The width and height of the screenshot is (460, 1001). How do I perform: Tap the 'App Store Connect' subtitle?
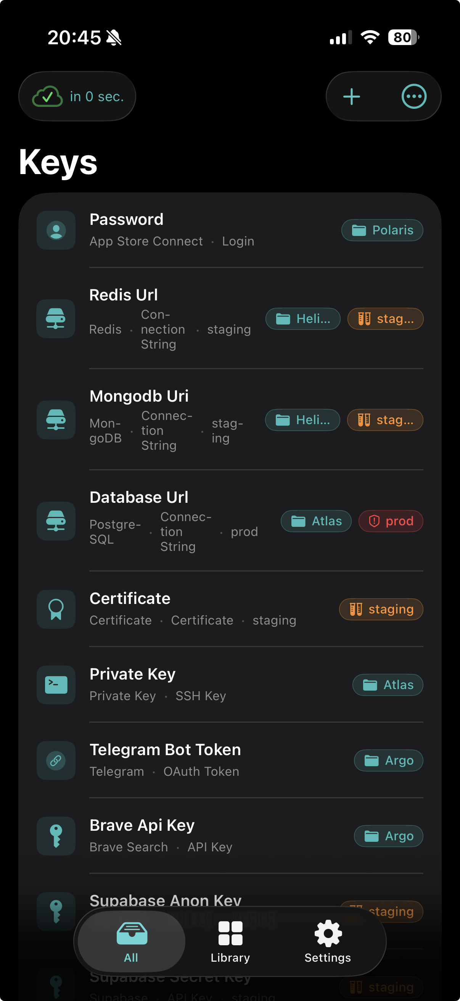pos(146,241)
